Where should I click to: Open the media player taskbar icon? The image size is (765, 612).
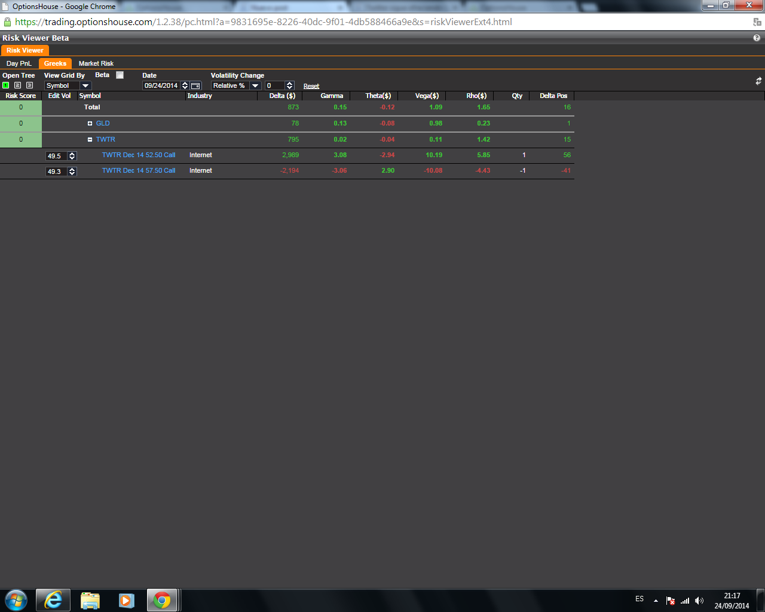[127, 600]
